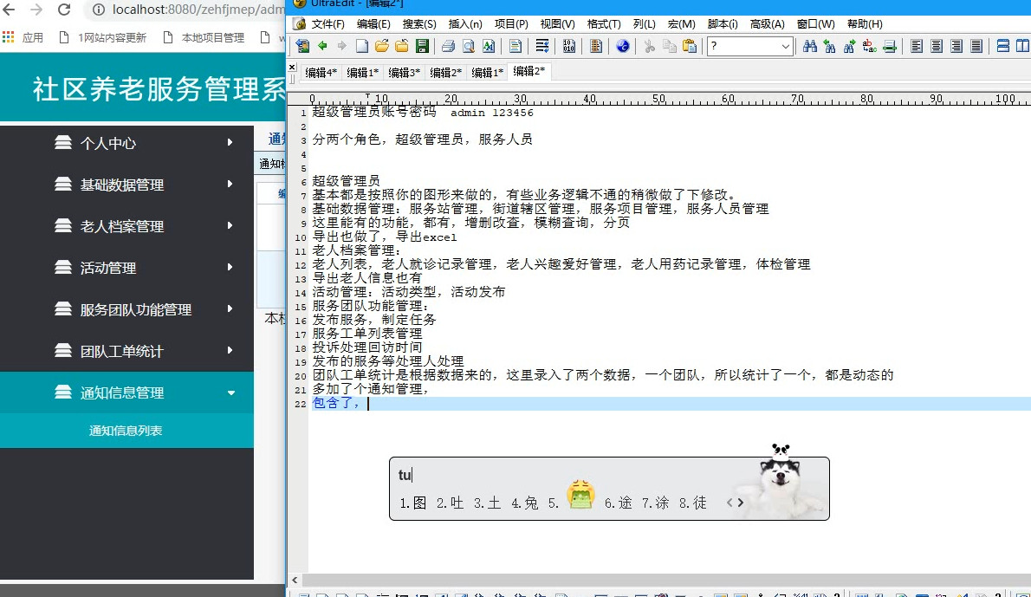The image size is (1031, 597).
Task: Open the font combo box dropdown on toolbar
Action: (787, 45)
